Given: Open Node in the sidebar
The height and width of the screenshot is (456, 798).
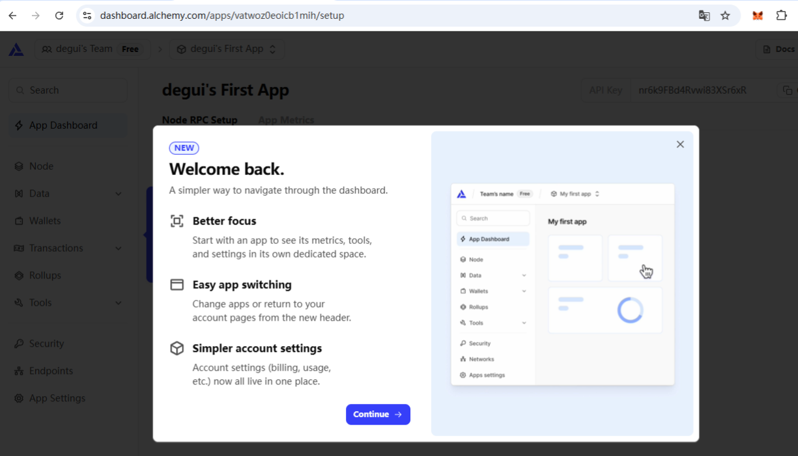Looking at the screenshot, I should coord(68,167).
